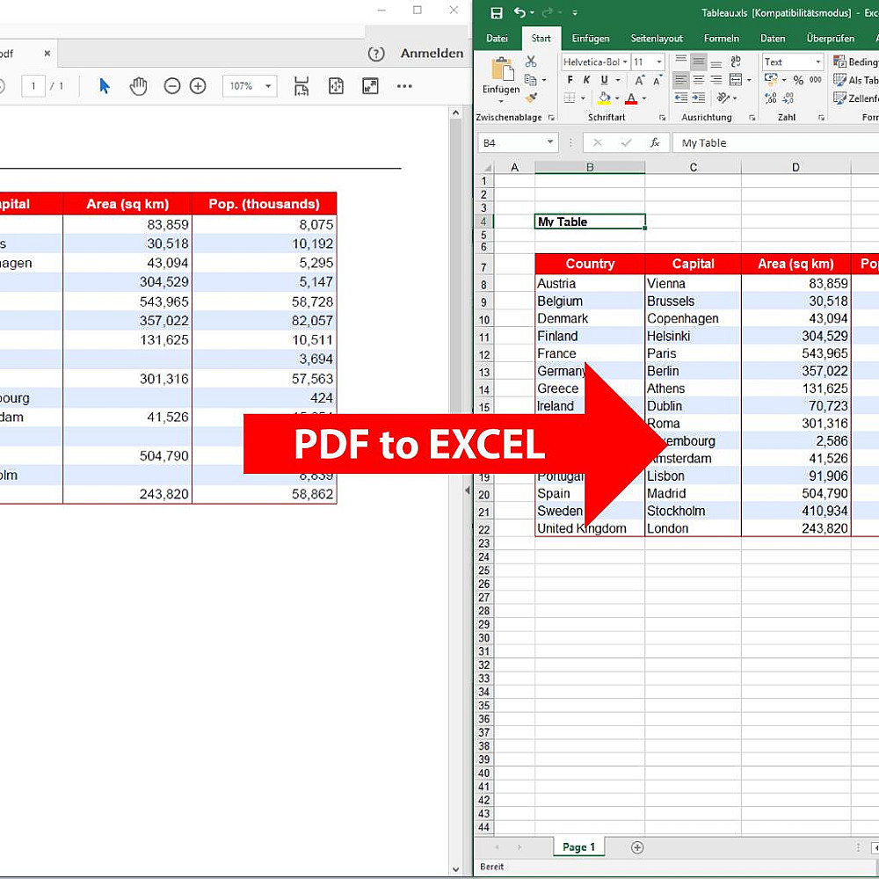879x879 pixels.
Task: Click the page number field in PDF viewer
Action: [33, 86]
